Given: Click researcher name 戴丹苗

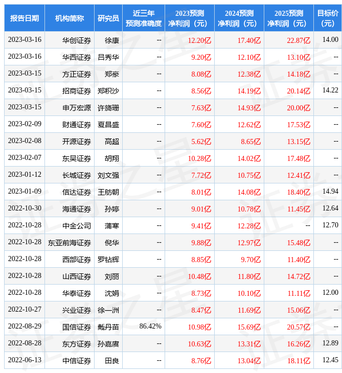Looking at the screenshot, I should (108, 327).
